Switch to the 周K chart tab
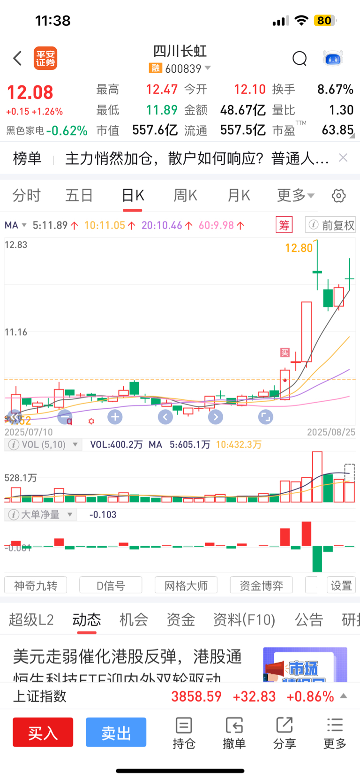The width and height of the screenshot is (360, 780). 186,195
